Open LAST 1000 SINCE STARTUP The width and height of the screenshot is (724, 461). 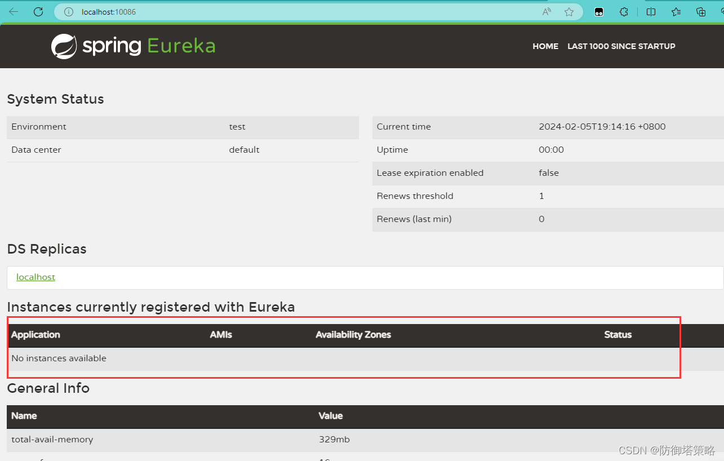[621, 46]
